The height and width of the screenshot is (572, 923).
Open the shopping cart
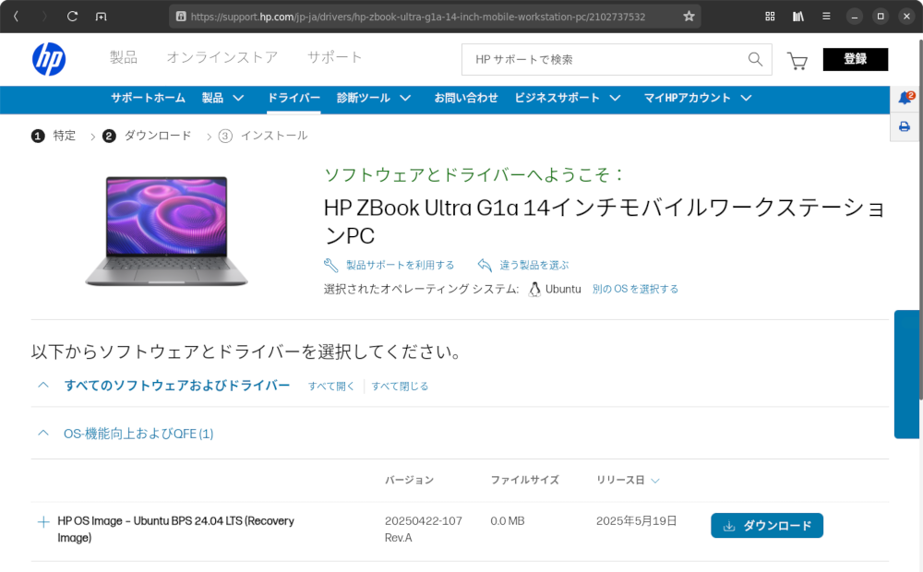(x=797, y=59)
